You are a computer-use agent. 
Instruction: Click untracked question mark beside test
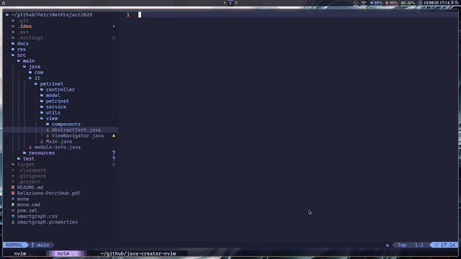pos(114,158)
